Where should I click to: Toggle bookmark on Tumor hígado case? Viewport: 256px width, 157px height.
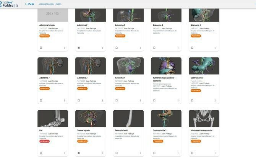coord(79,153)
